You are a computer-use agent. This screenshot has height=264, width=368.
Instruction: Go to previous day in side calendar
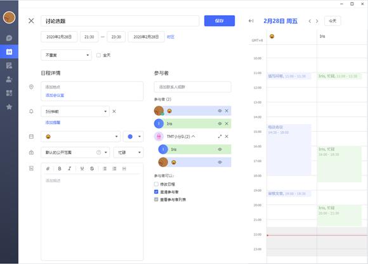click(310, 21)
